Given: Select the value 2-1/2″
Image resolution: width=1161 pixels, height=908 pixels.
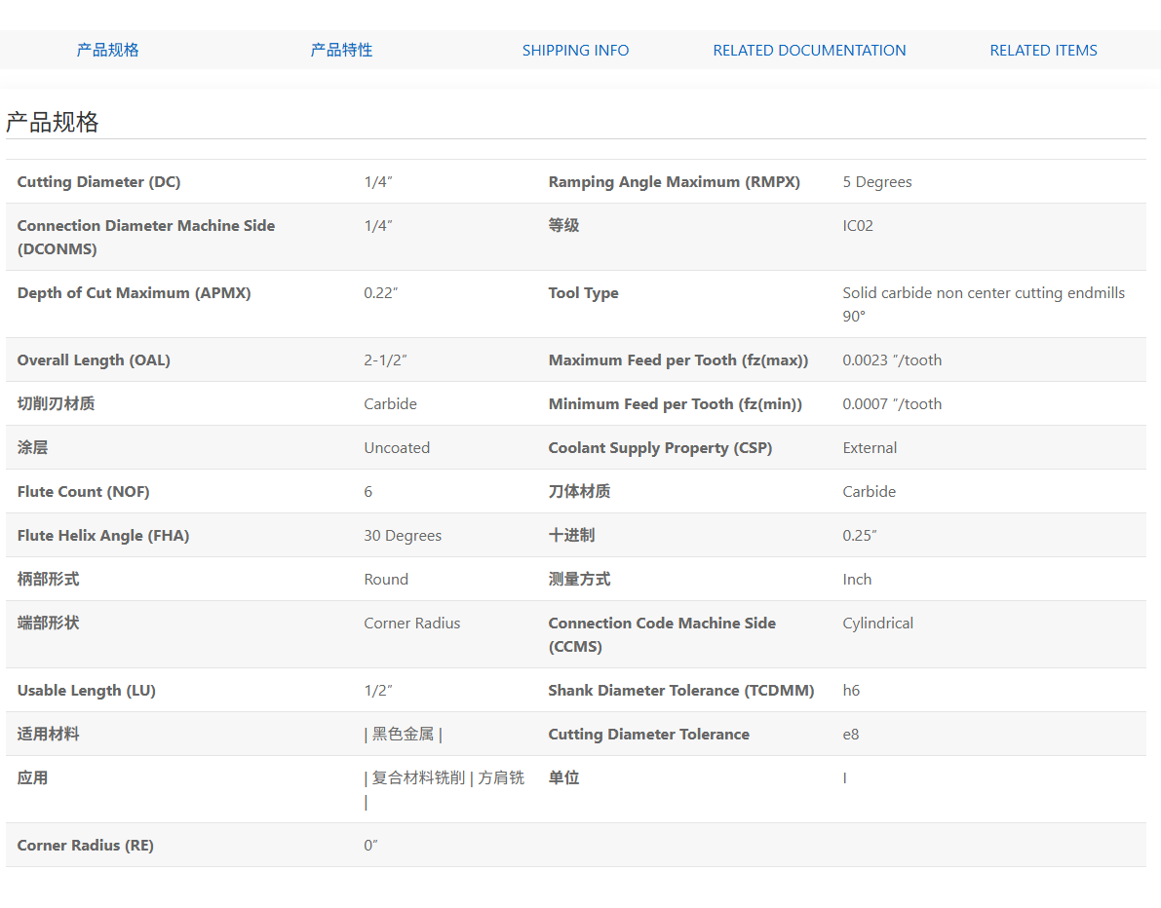Looking at the screenshot, I should coord(385,360).
